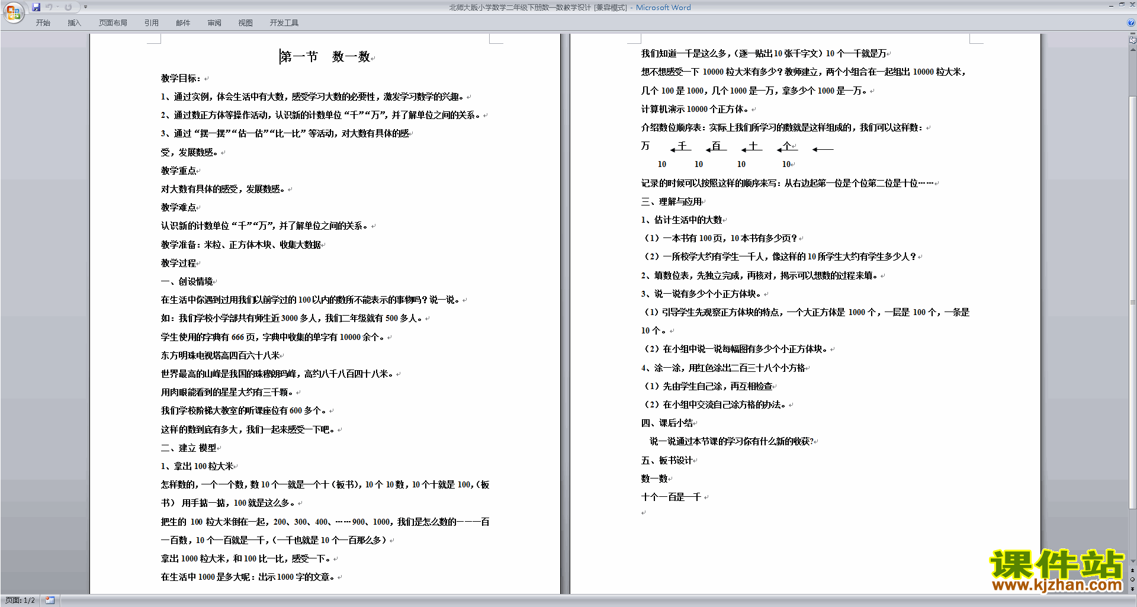Click the line 教学准备:米粒、正方体木块

pyautogui.click(x=241, y=245)
